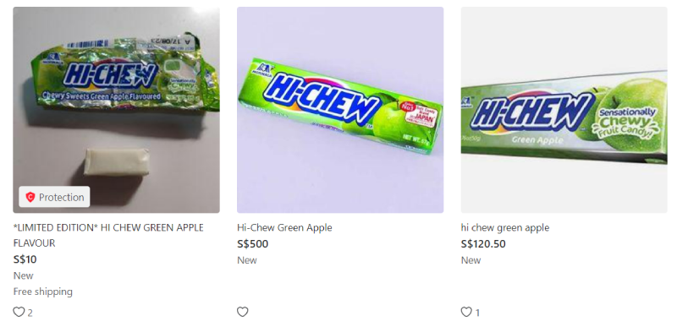Click the like count 2 on first listing
The height and width of the screenshot is (327, 677).
[x=30, y=313]
